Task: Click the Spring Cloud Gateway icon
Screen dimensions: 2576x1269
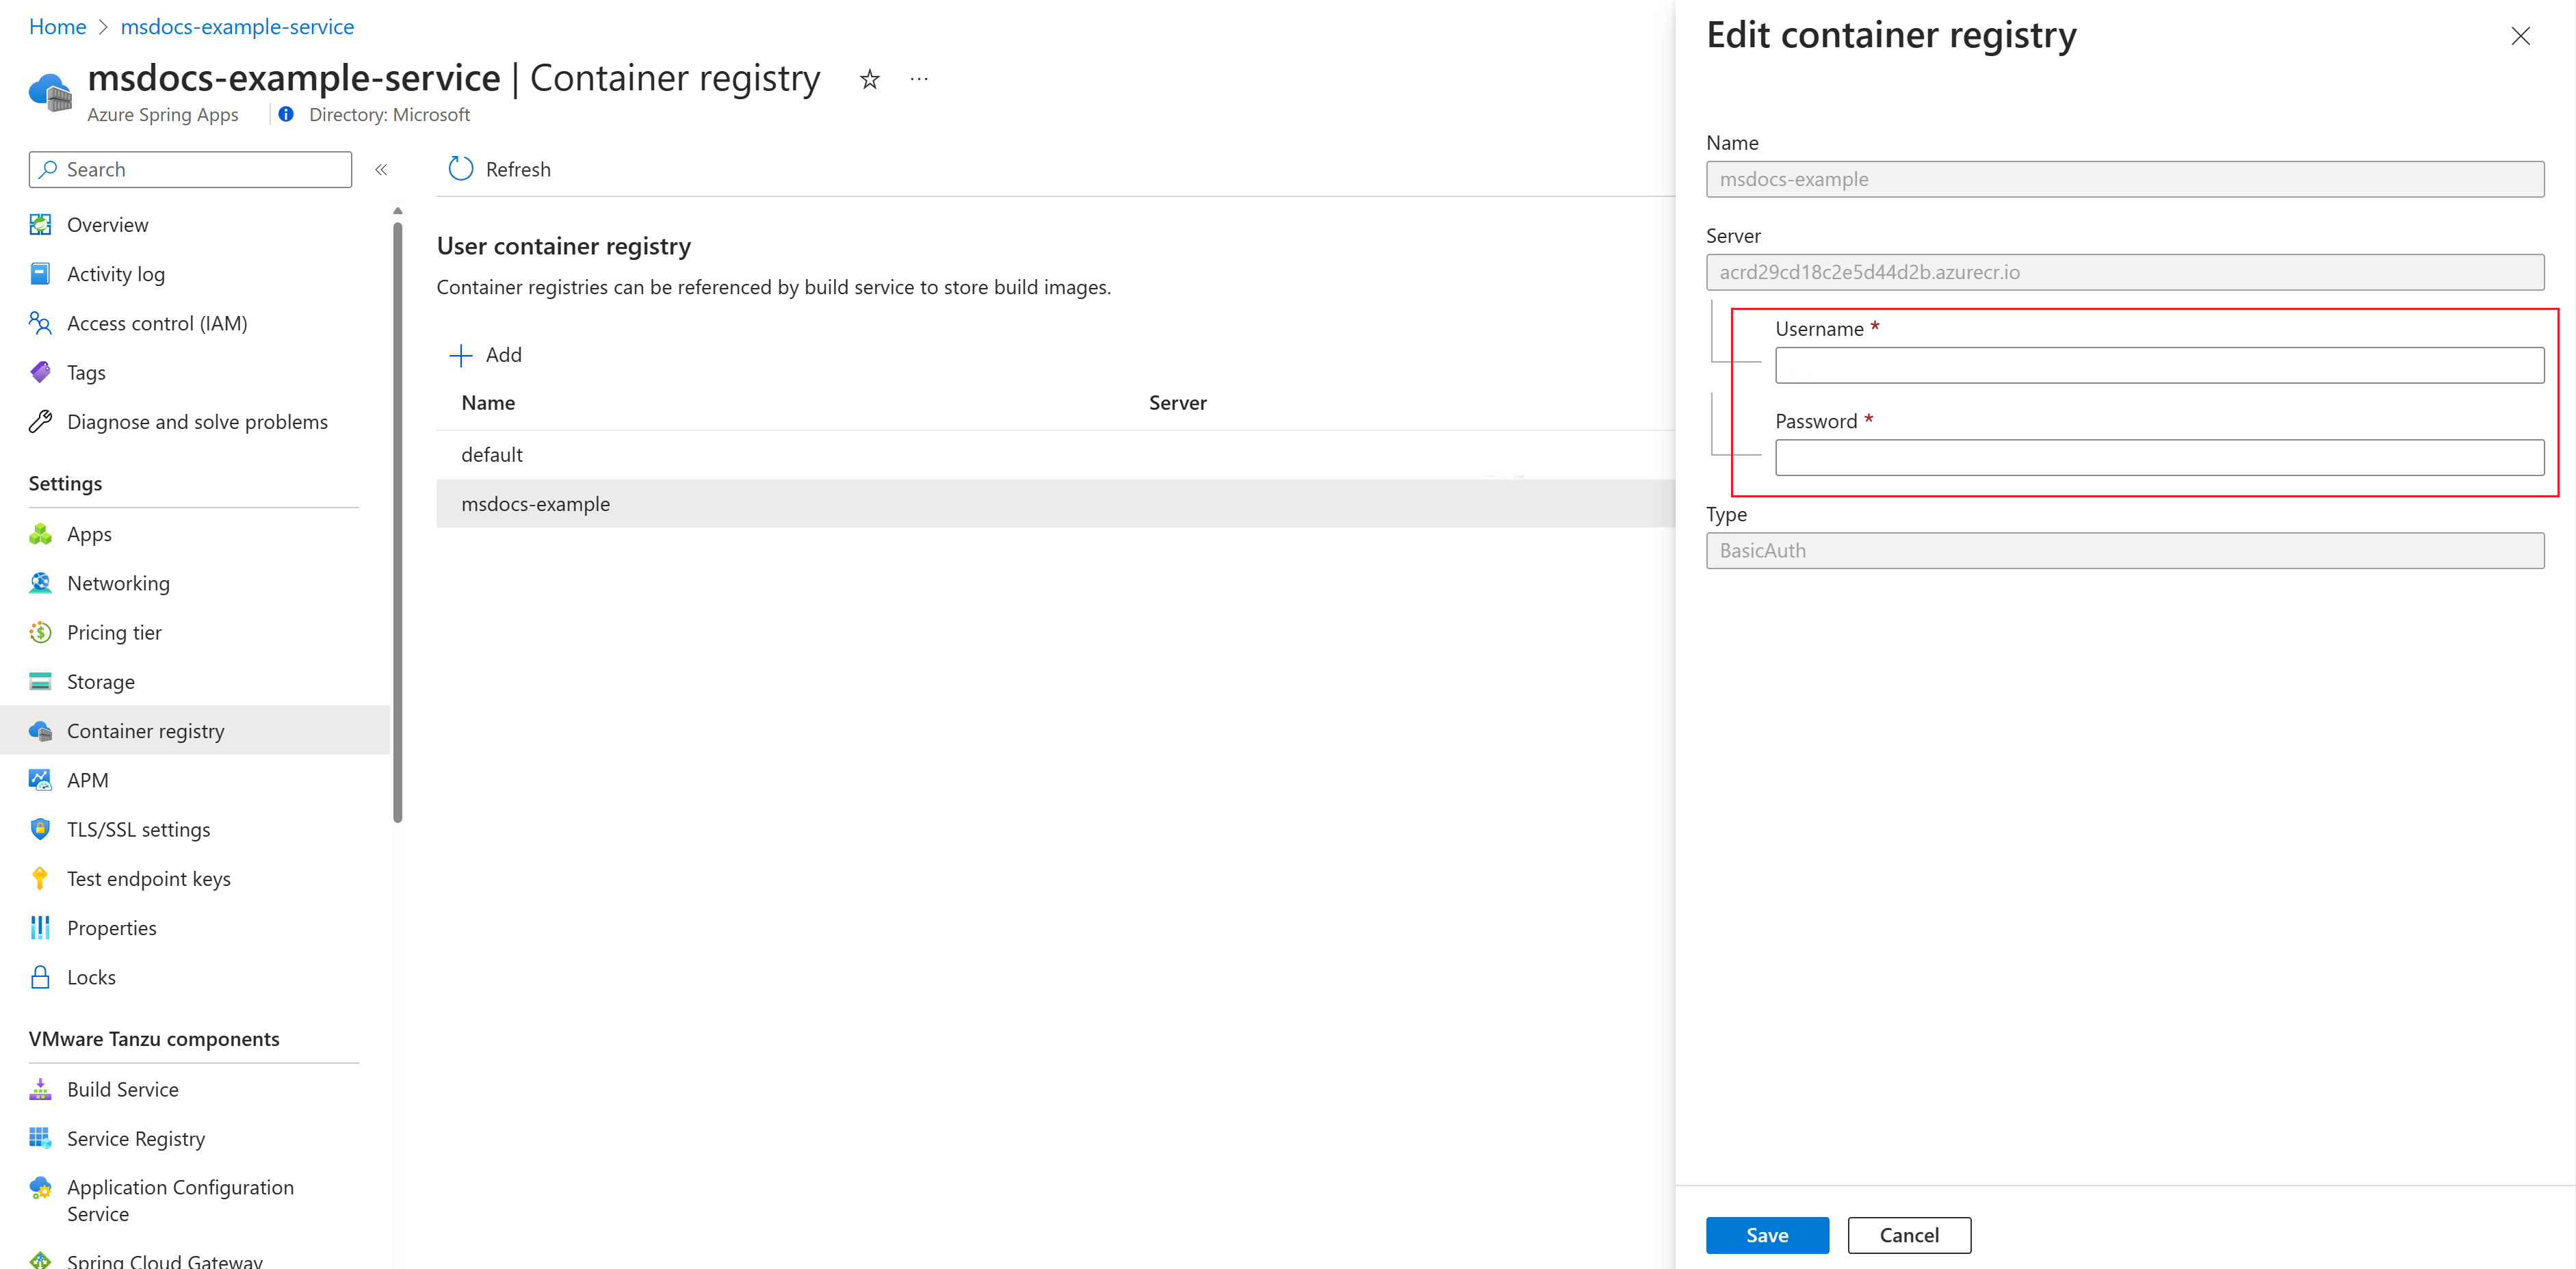Action: pyautogui.click(x=40, y=1260)
